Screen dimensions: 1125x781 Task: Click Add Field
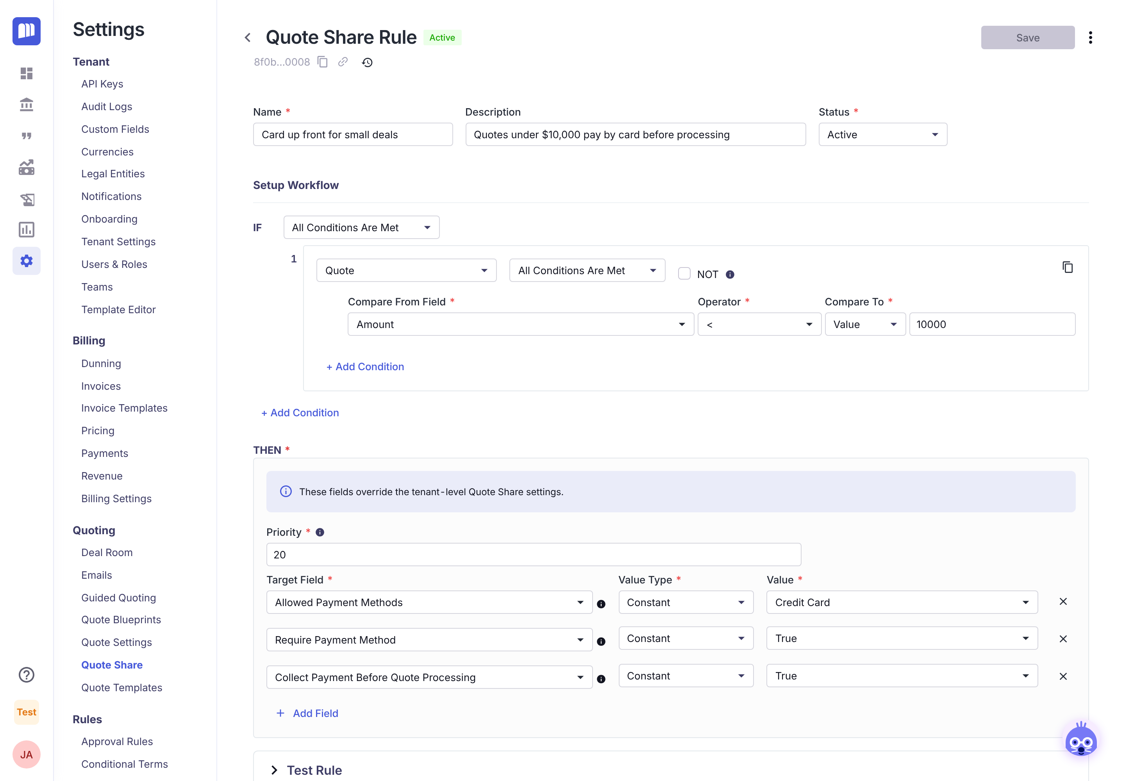(307, 713)
